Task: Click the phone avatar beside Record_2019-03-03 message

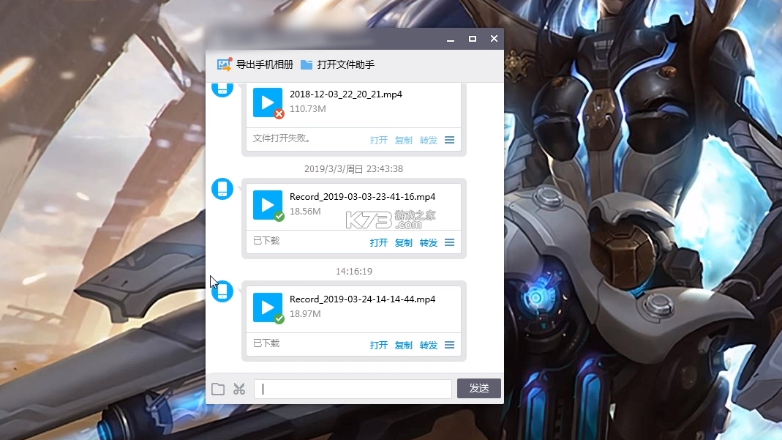Action: [222, 189]
